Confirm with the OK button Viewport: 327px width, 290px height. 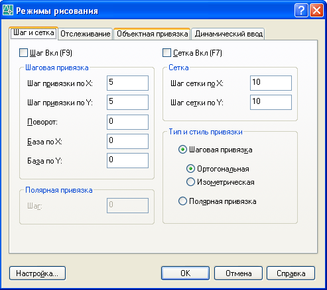click(x=185, y=273)
